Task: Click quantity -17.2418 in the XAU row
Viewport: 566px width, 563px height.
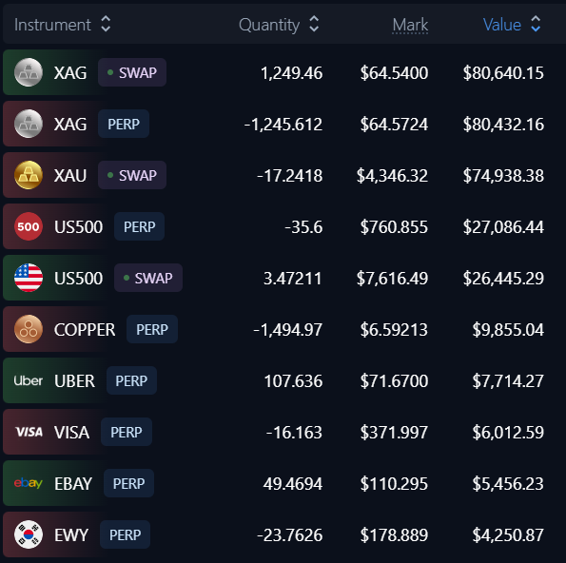Action: click(289, 176)
